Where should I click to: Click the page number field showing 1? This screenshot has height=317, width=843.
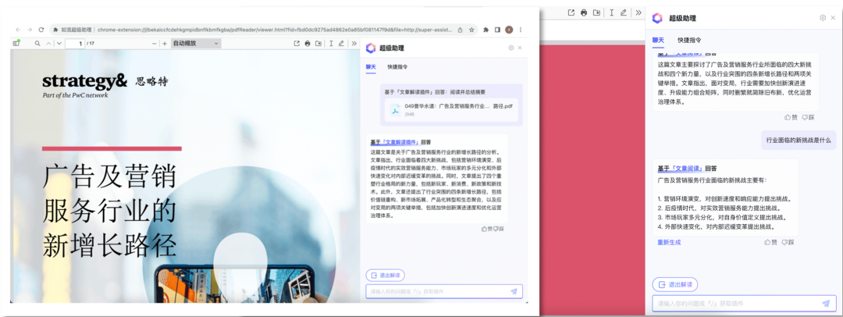(x=75, y=43)
